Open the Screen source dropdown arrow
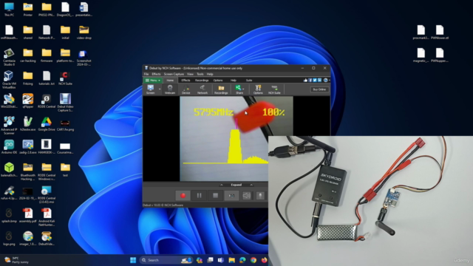Viewport: 473px width, 266px height. [x=160, y=89]
